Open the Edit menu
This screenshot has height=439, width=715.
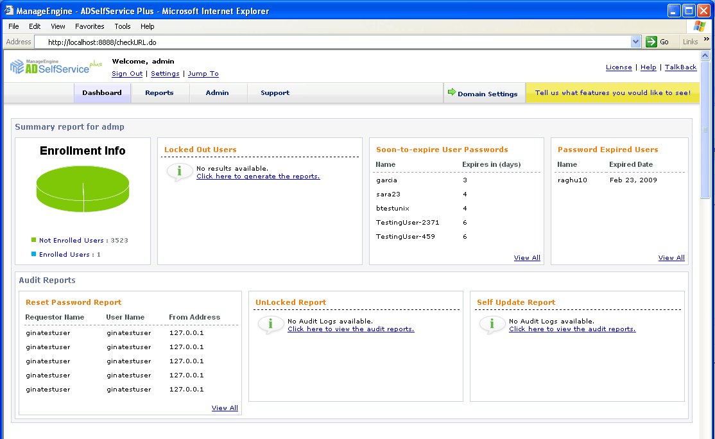(x=35, y=26)
